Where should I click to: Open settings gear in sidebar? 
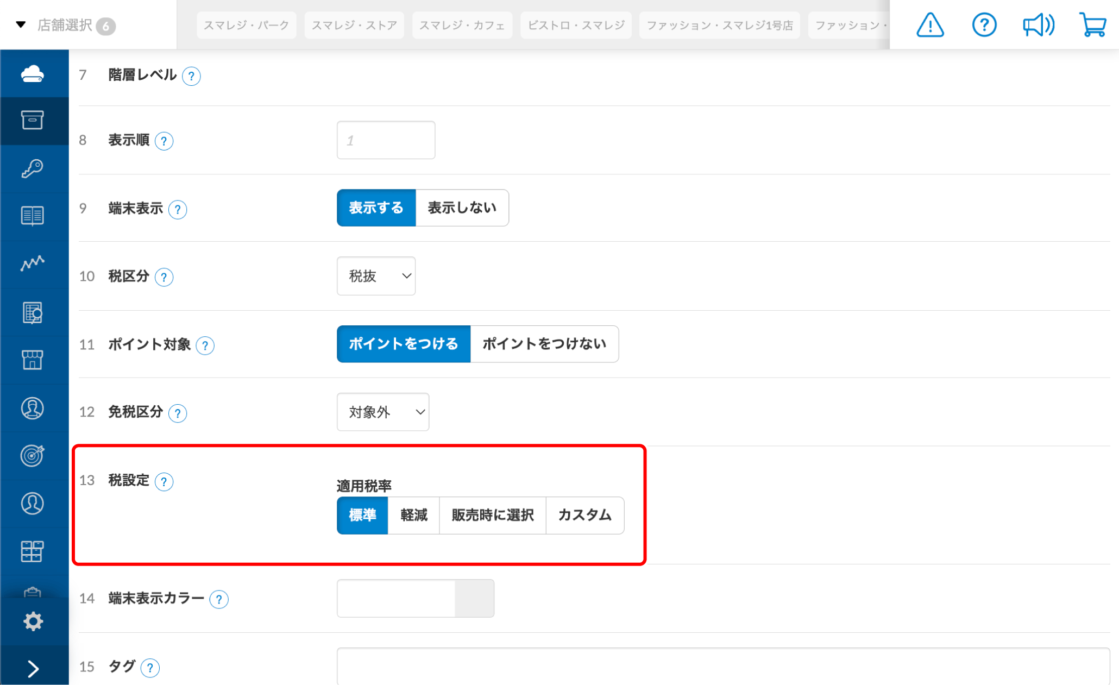33,621
